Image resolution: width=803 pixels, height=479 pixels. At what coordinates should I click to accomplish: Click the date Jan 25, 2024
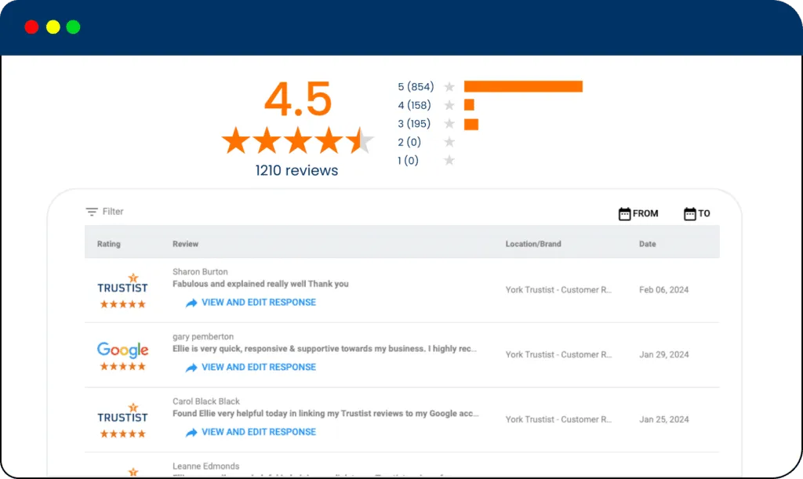pyautogui.click(x=664, y=419)
